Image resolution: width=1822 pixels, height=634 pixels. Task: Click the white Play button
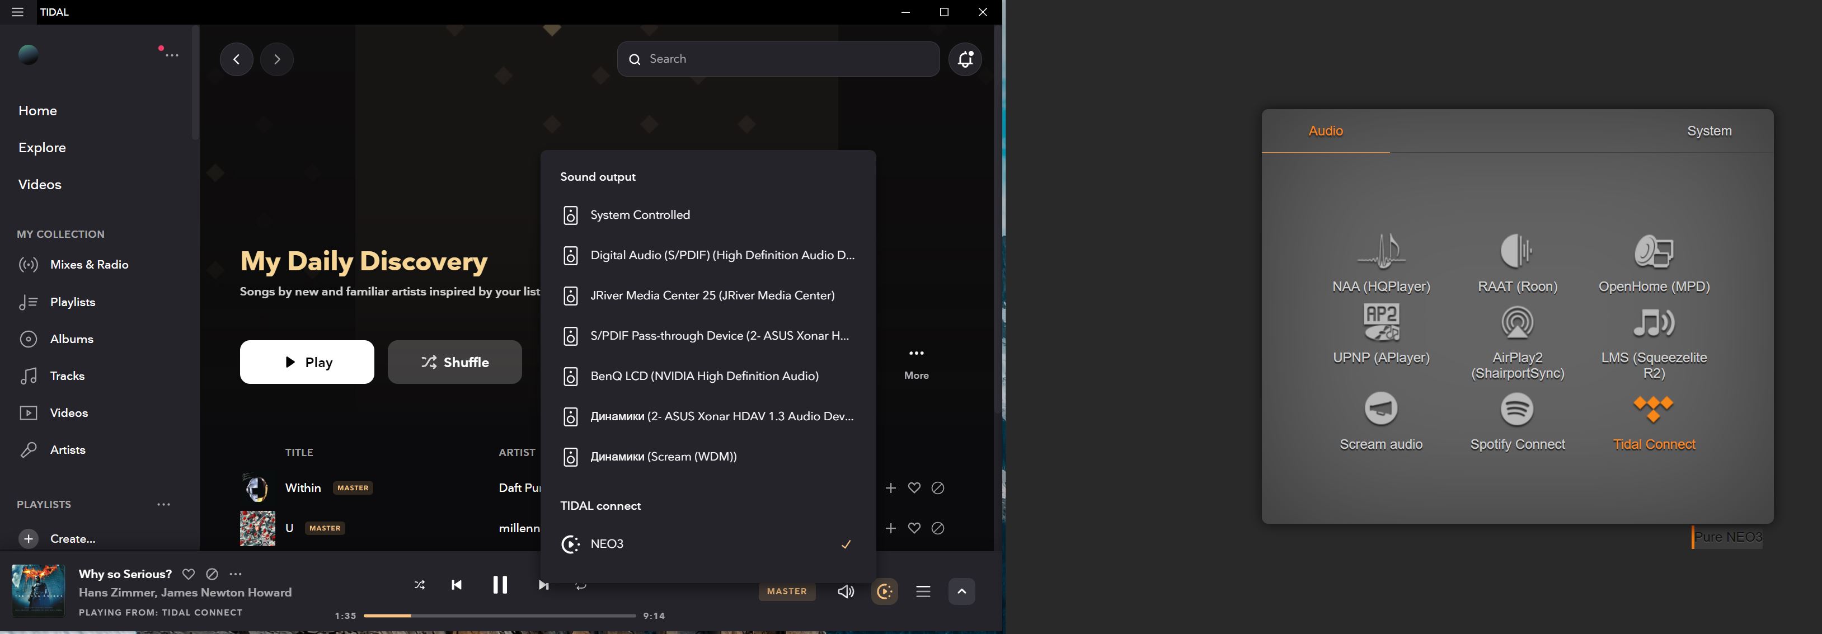click(306, 362)
